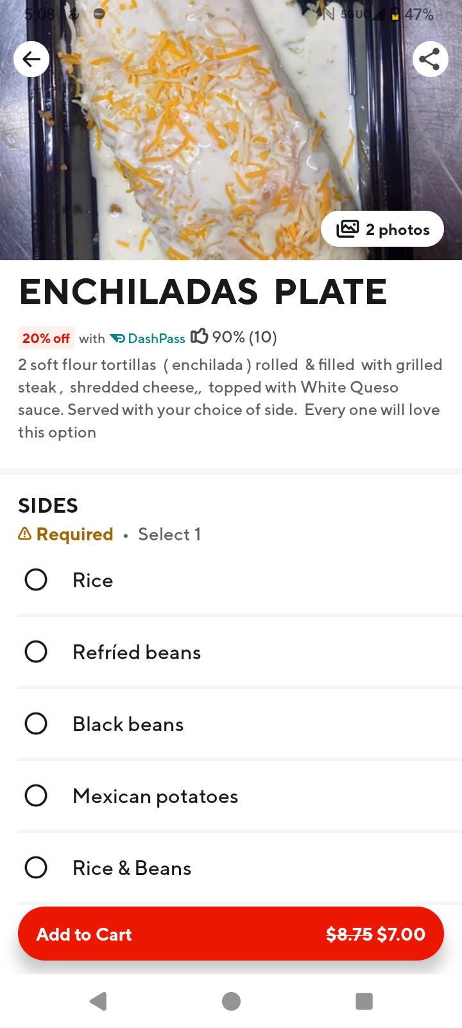Screen dimensions: 462x1028
Task: Tap the back arrow icon
Action: [x=31, y=59]
